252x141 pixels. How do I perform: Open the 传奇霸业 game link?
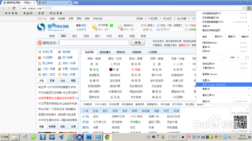[x=135, y=122]
